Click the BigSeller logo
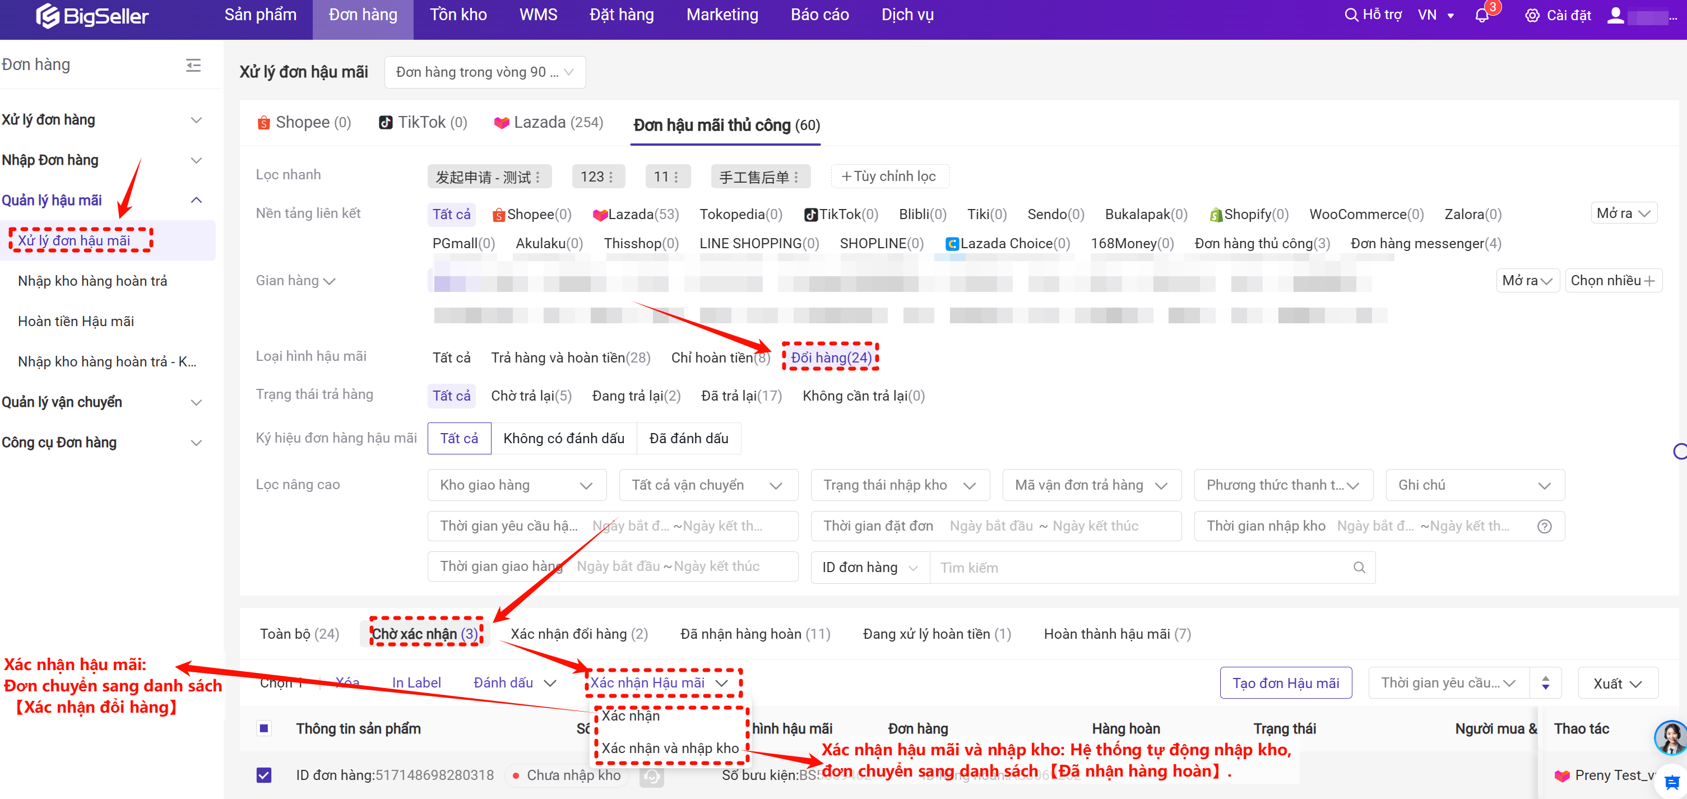Viewport: 1687px width, 799px height. (92, 15)
